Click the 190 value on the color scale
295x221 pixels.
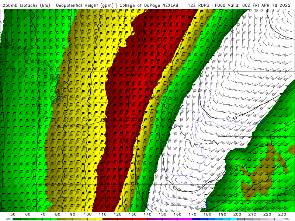[x=222, y=214]
